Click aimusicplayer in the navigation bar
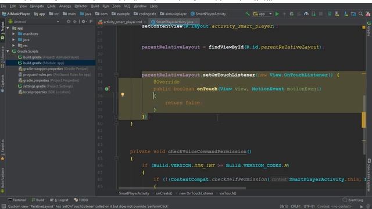Screen dimensions: 372x209 [173, 14]
